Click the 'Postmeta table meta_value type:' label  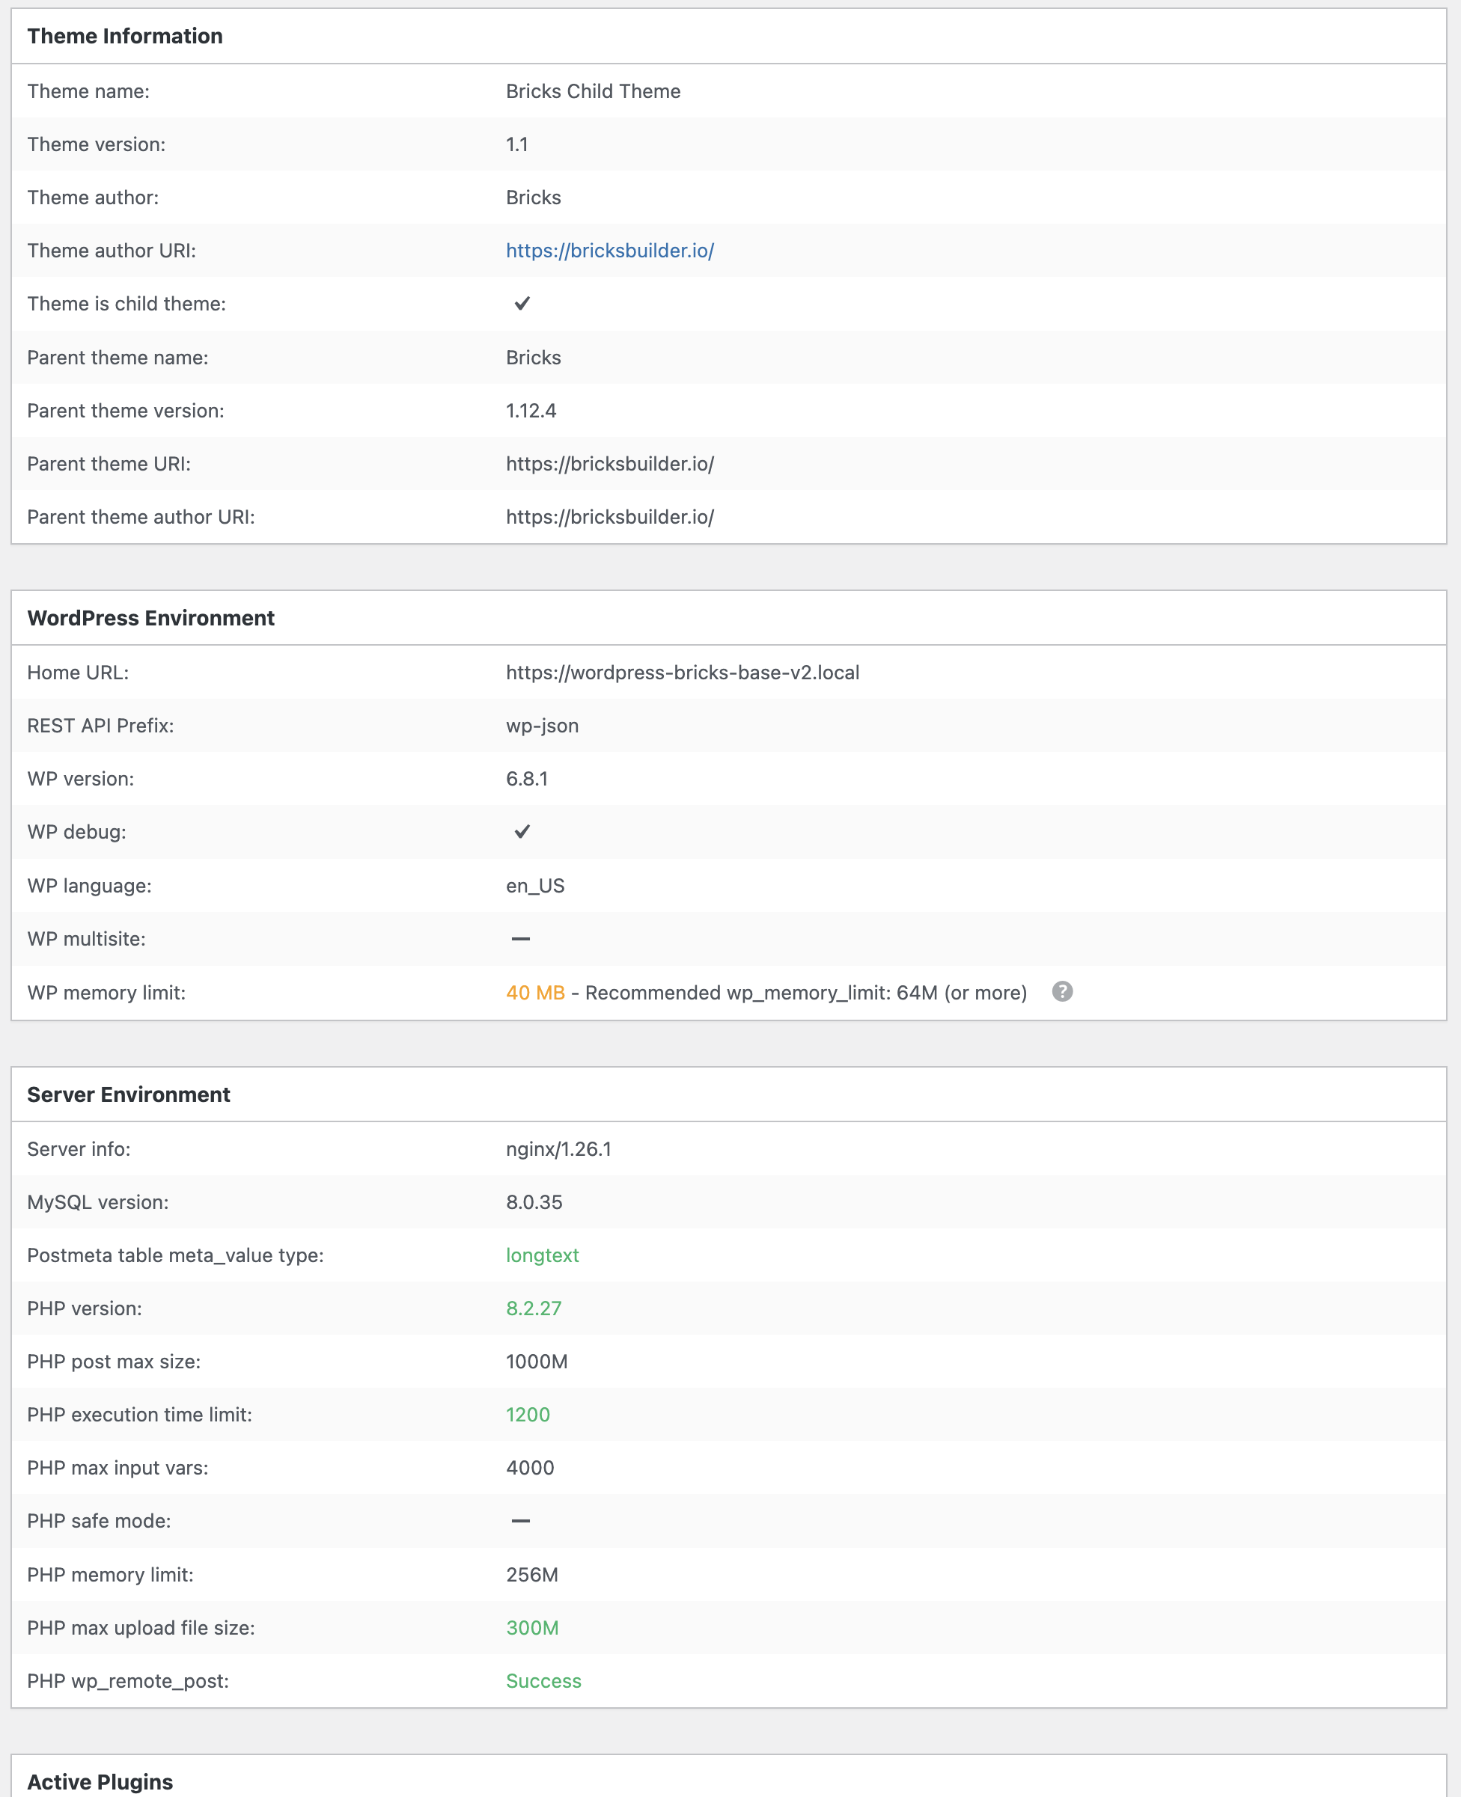click(x=175, y=1255)
